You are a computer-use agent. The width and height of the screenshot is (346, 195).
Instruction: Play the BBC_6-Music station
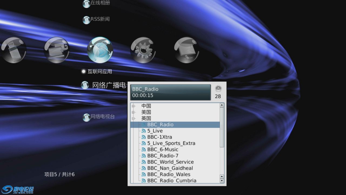click(x=163, y=149)
